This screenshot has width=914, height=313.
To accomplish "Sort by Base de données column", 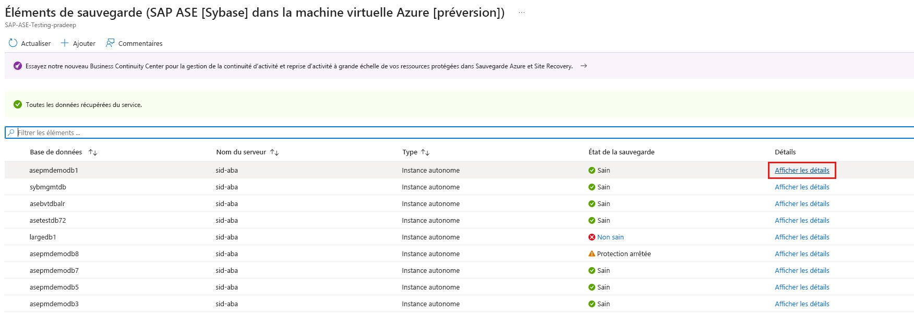I will click(93, 152).
